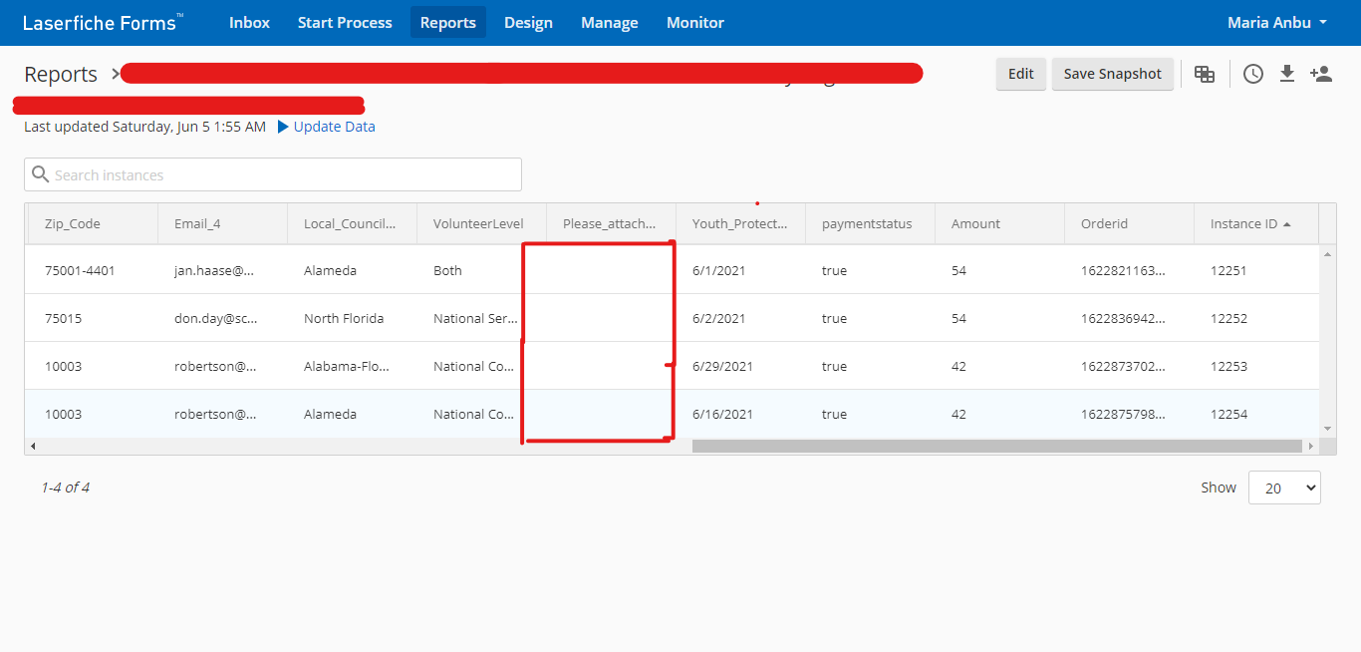
Task: Open the Design menu
Action: click(528, 22)
